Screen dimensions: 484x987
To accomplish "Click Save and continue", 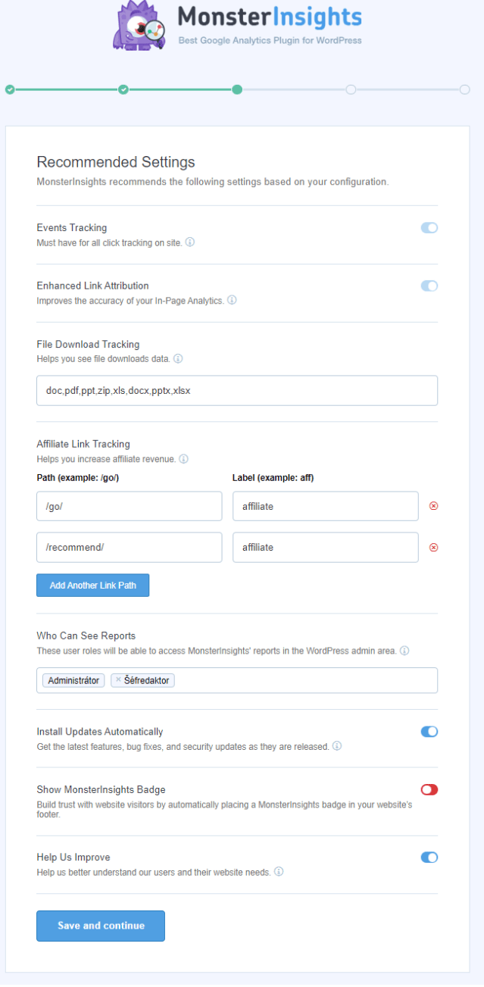I will pos(101,926).
